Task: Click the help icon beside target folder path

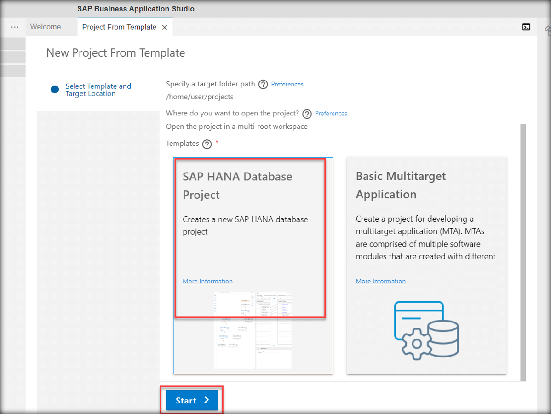Action: tap(263, 84)
